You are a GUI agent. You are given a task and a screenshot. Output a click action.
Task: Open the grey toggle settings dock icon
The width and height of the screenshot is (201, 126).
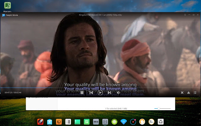pyautogui.click(x=96, y=122)
